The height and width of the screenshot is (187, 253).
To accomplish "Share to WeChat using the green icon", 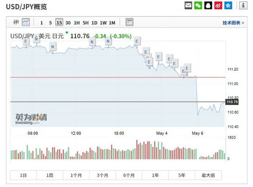I will [x=198, y=6].
